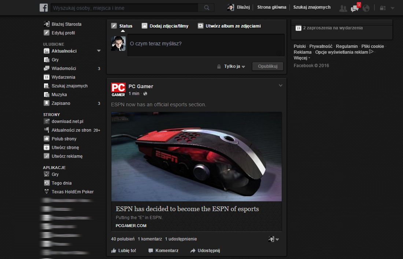Click the PC Gamer page logo
The height and width of the screenshot is (259, 403).
point(118,89)
